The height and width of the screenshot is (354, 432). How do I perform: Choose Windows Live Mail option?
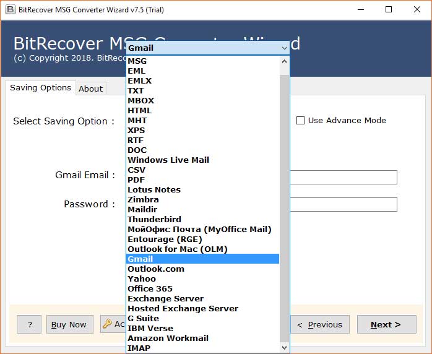pos(203,160)
